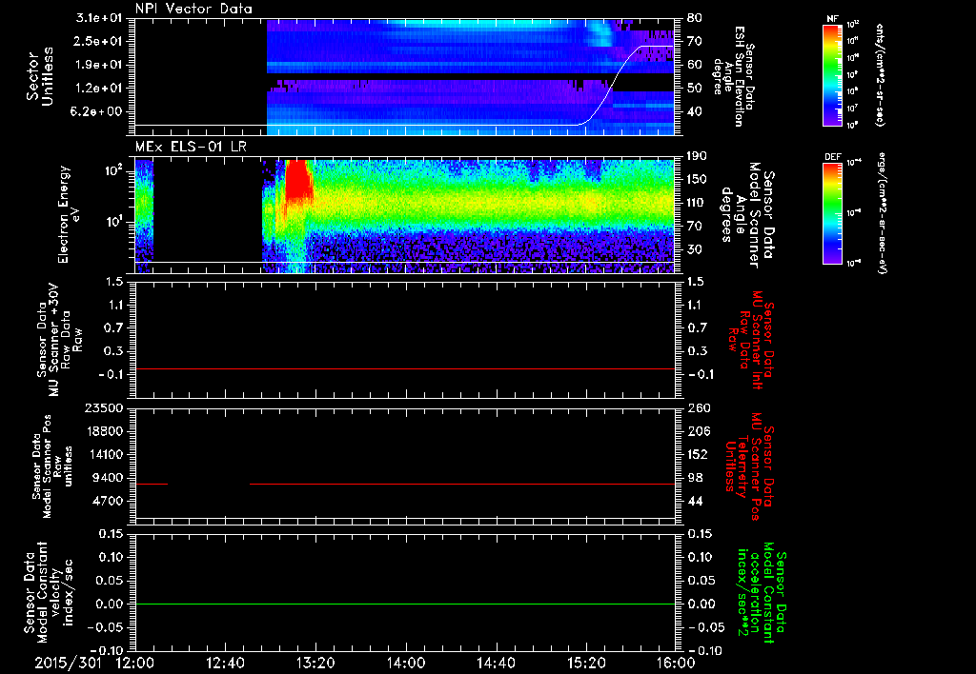Click the red flat line in +30V panel
The image size is (976, 674).
click(405, 369)
